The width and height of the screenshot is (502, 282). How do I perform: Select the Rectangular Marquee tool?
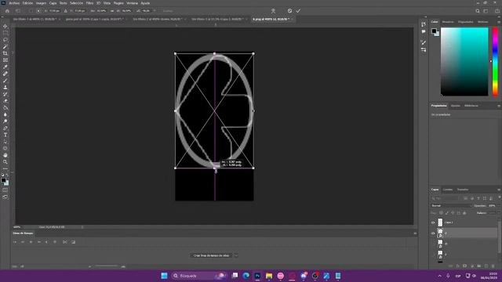click(5, 33)
